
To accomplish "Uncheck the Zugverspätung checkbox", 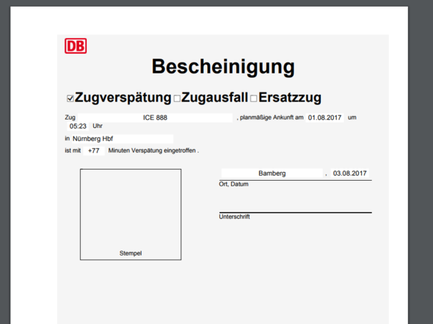I will point(70,98).
